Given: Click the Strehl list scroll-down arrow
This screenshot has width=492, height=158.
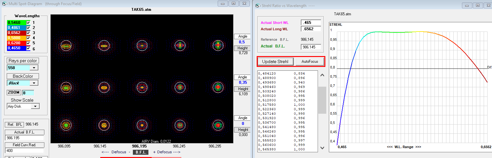Looking at the screenshot, I should pos(322,148).
